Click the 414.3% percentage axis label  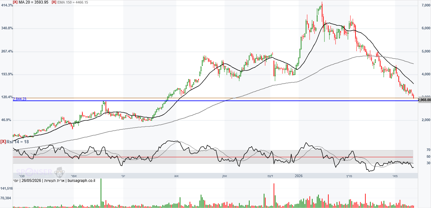click(x=6, y=5)
